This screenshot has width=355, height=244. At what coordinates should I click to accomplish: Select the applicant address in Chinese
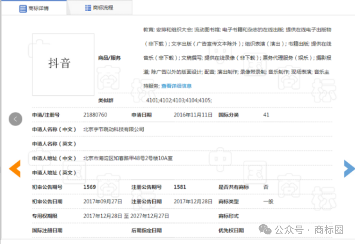pos(128,158)
